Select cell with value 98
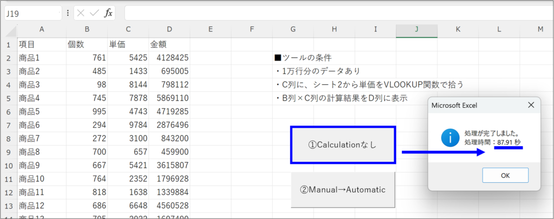Image resolution: width=554 pixels, height=219 pixels. [87, 85]
